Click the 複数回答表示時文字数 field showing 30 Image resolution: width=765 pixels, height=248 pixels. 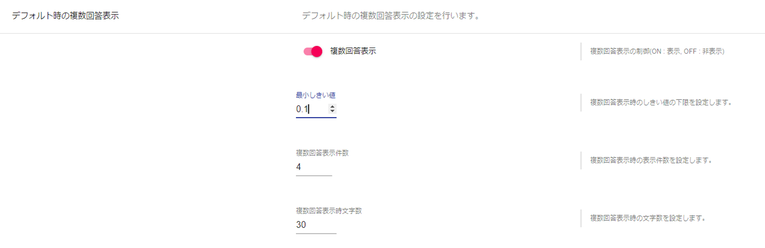click(316, 225)
